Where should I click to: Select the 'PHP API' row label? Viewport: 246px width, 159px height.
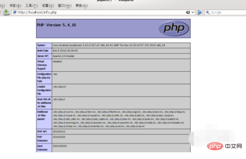click(x=42, y=131)
